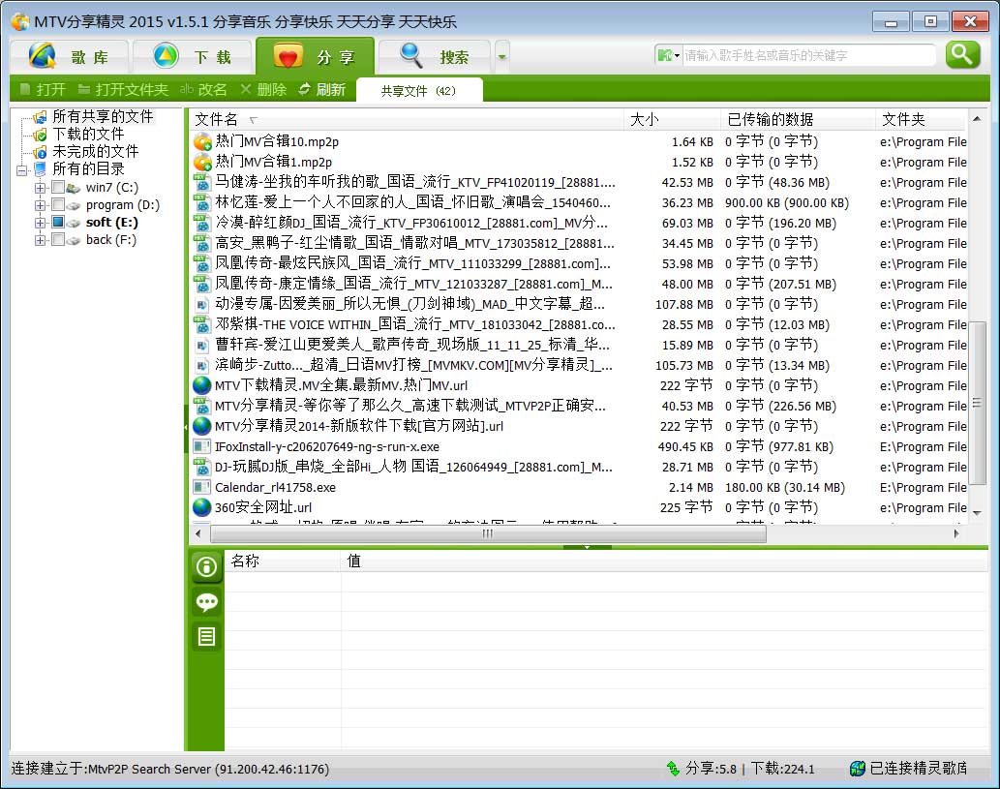
Task: Open the list panel icon on left sidebar
Action: [x=205, y=636]
